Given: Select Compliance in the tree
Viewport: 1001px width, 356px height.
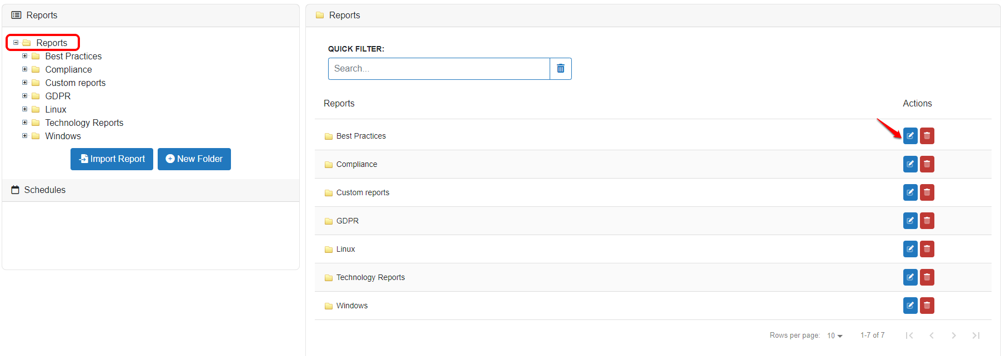Looking at the screenshot, I should tap(68, 69).
